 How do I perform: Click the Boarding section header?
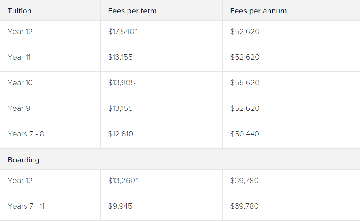(24, 160)
